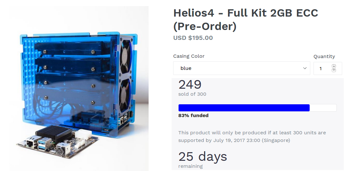Click the upper cooling fan in the photo
Viewport: 346px width, 171px height.
pyautogui.click(x=125, y=58)
